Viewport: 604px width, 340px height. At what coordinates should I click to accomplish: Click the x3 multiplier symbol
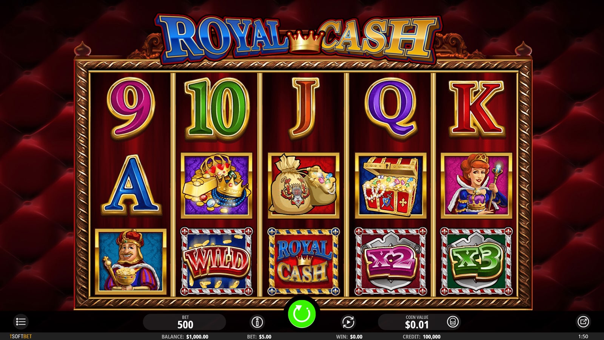pos(476,261)
